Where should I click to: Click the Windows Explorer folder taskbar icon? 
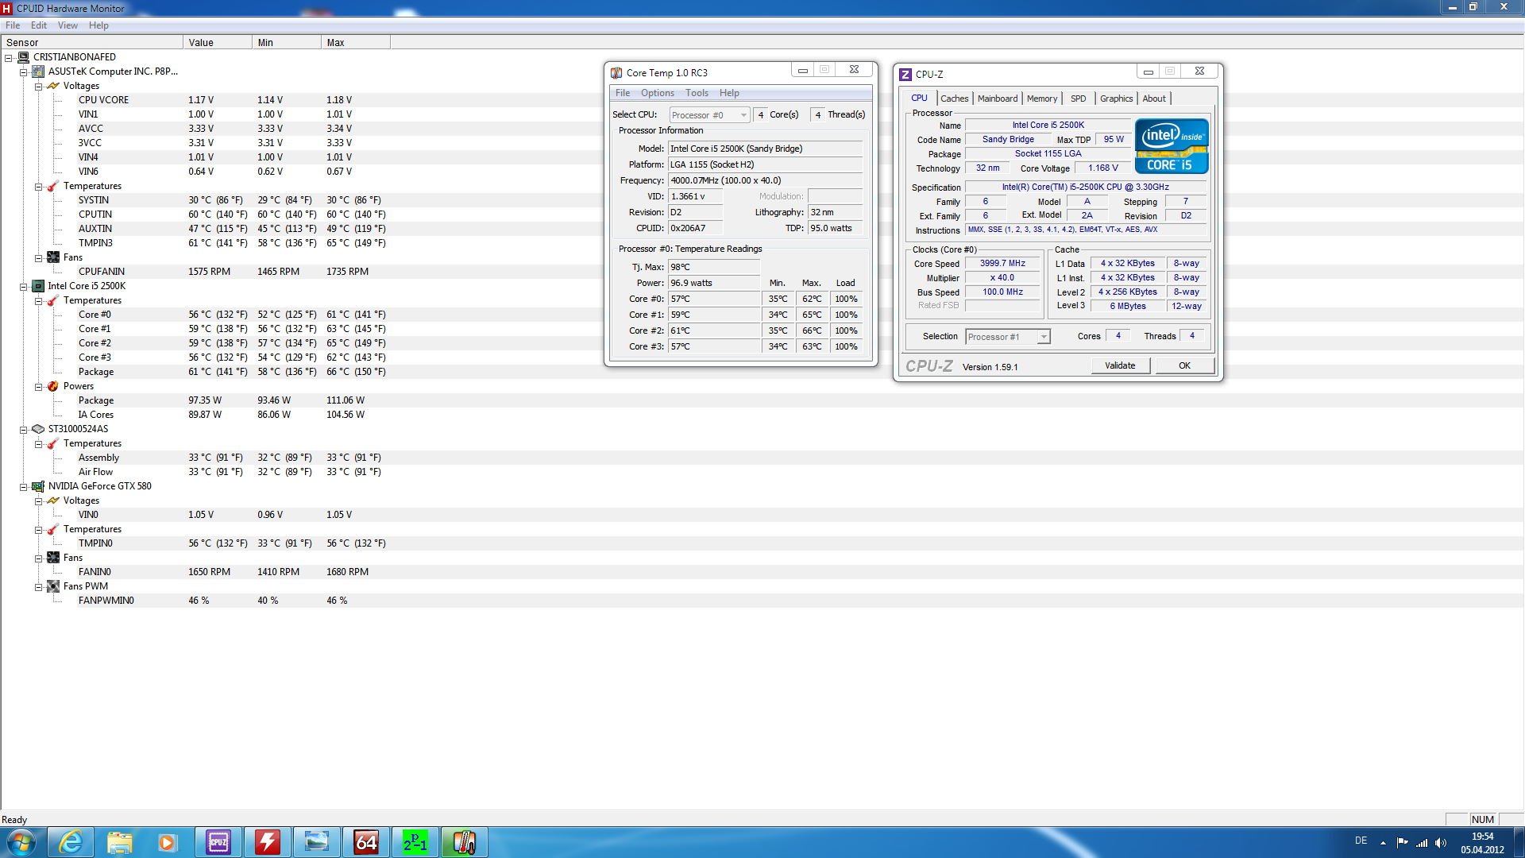[x=120, y=842]
